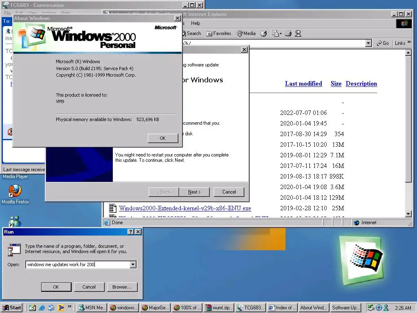Click the Windows logo throbber in Internet Explorer

click(x=404, y=23)
